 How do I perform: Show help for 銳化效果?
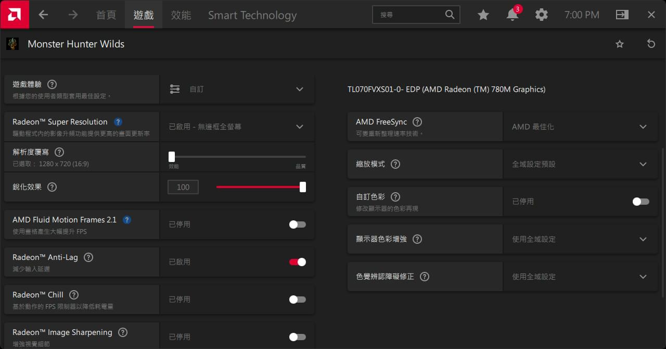[x=52, y=187]
